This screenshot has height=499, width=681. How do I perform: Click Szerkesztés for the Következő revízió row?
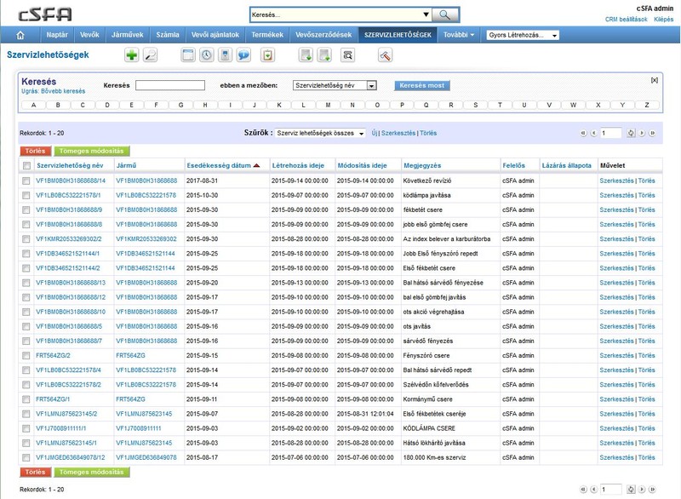click(x=616, y=181)
